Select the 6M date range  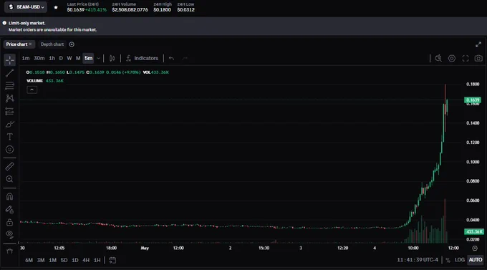coord(29,260)
